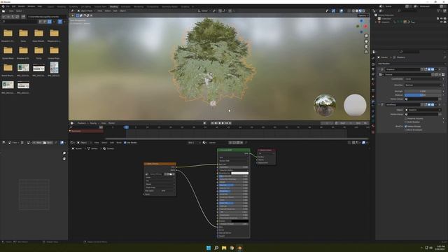Toggle Vertex Groups bind checkbox
Viewport: 448px width, 252px height.
(406, 126)
